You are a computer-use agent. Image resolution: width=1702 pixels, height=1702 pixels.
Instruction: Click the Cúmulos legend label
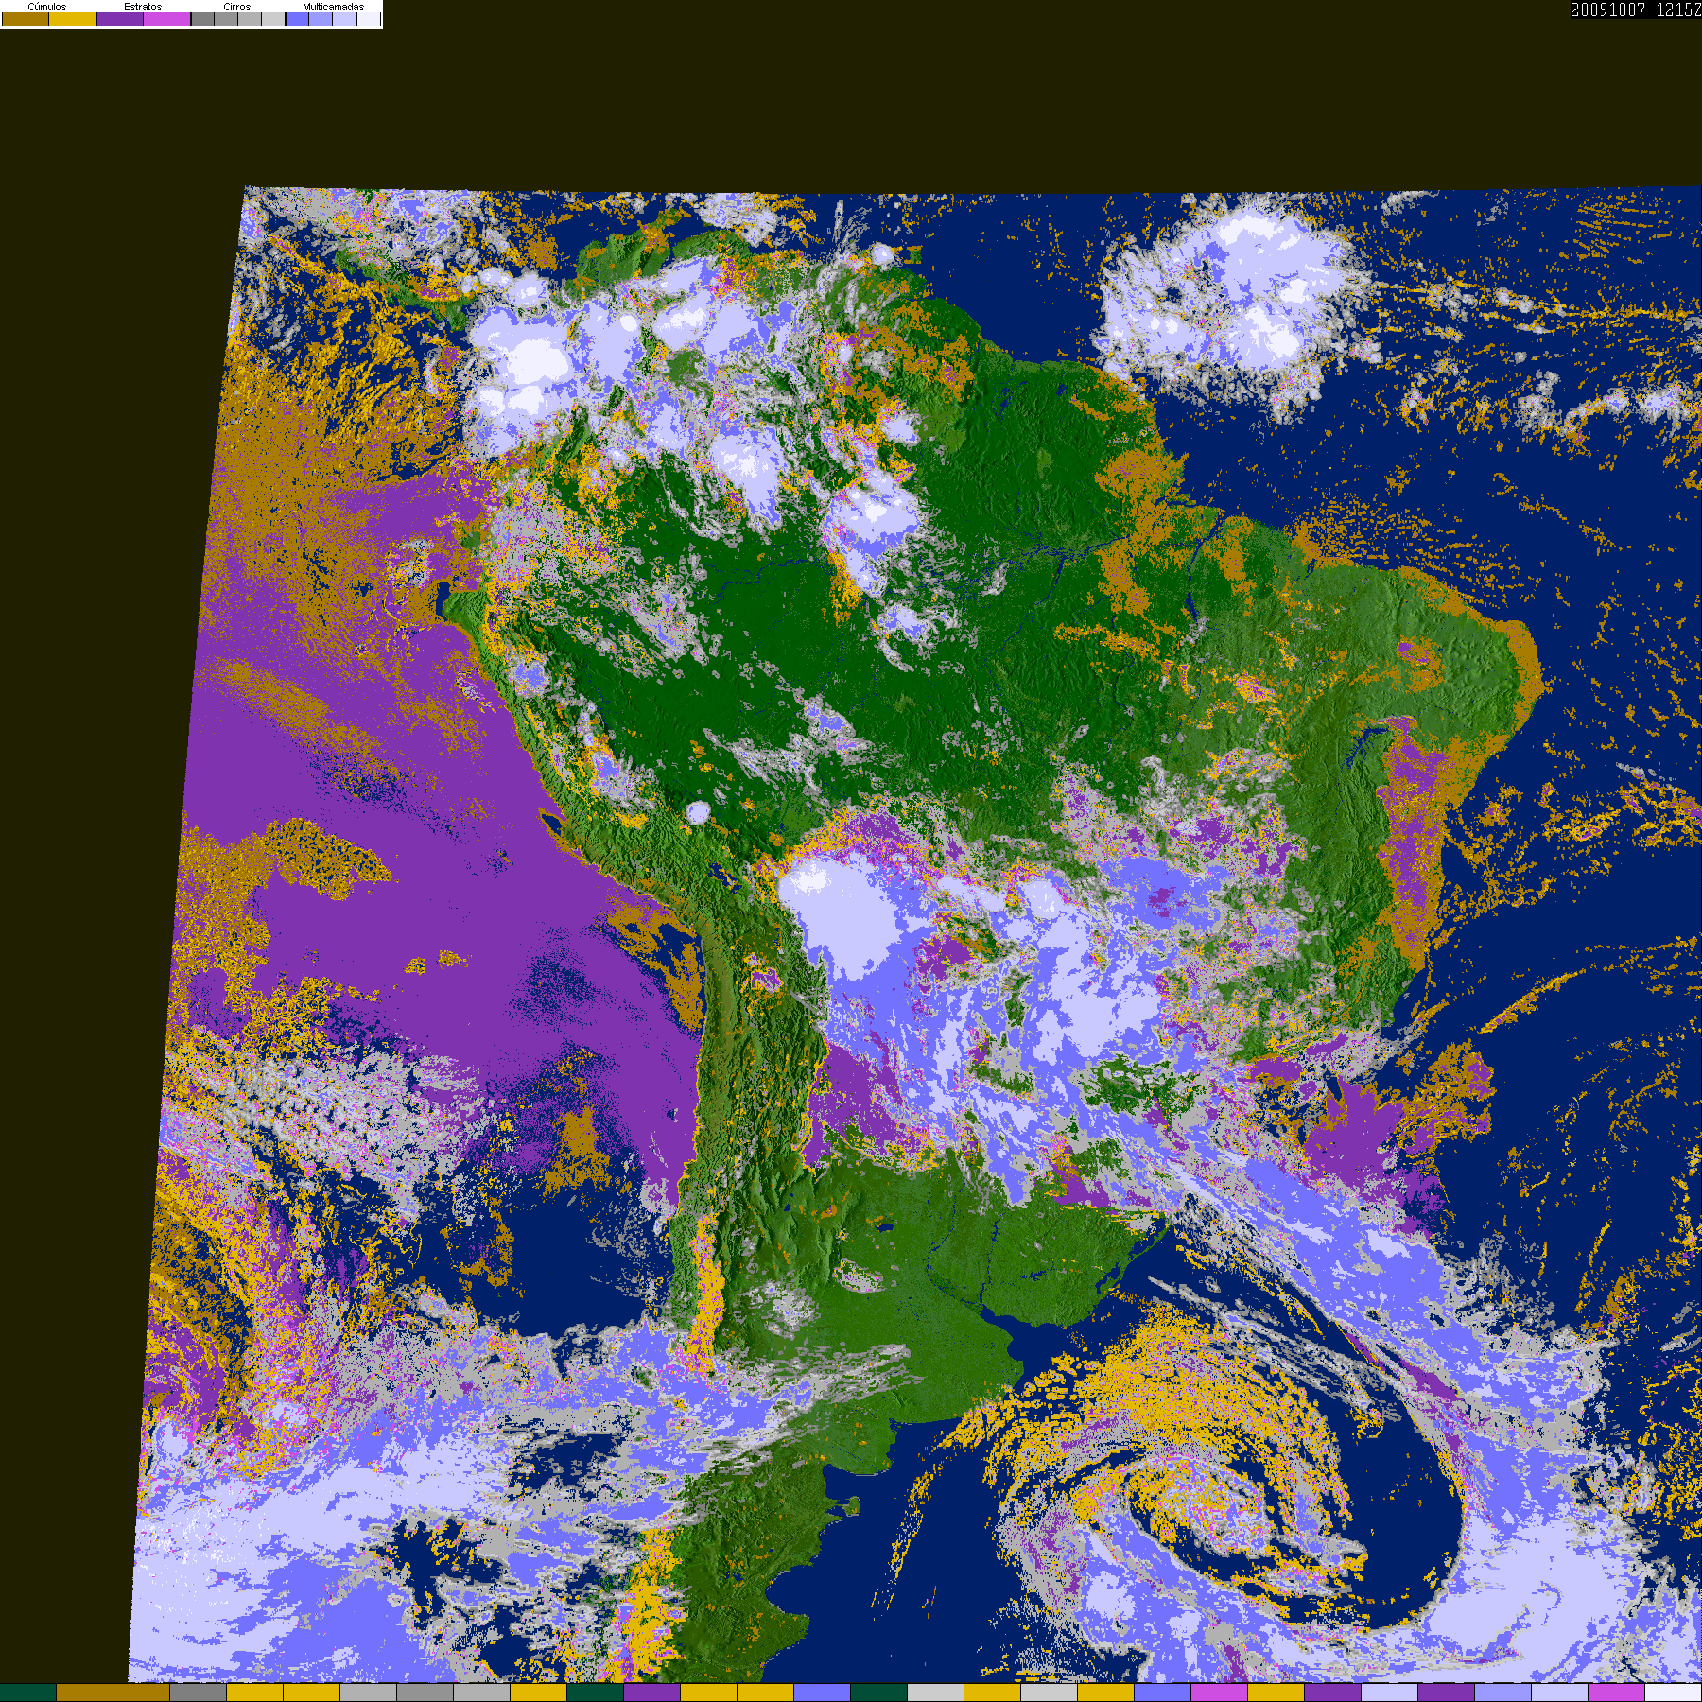pyautogui.click(x=47, y=7)
